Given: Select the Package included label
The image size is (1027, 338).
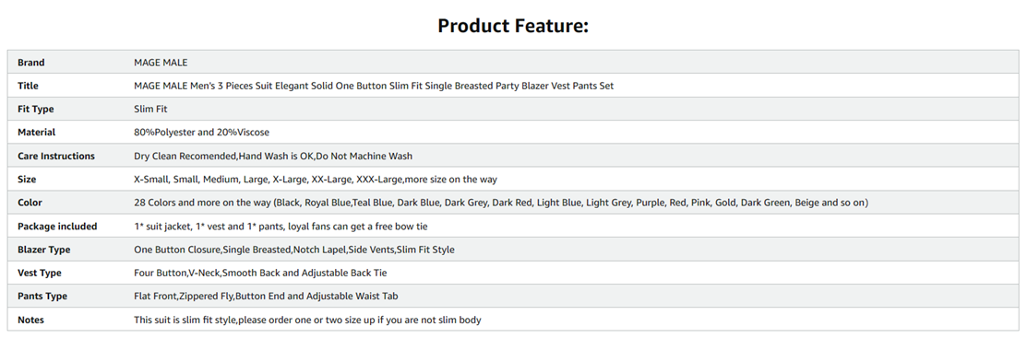Looking at the screenshot, I should pyautogui.click(x=57, y=227).
